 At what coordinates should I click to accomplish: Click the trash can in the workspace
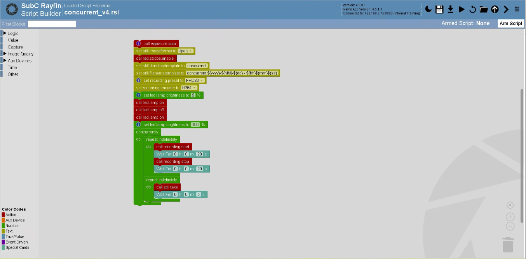pyautogui.click(x=508, y=245)
